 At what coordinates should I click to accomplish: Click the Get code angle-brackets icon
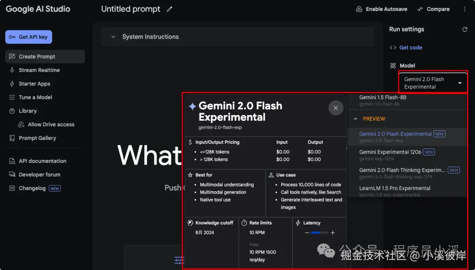tap(393, 47)
